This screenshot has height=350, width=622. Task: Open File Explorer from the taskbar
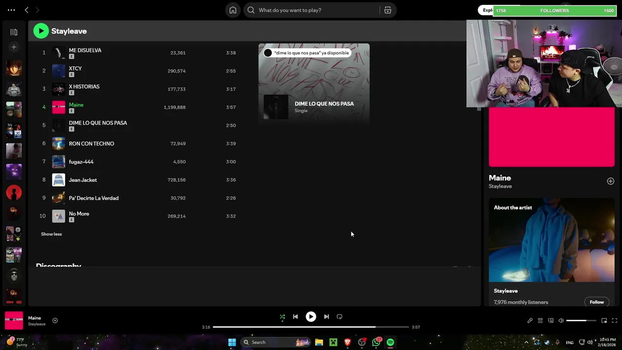pyautogui.click(x=319, y=342)
